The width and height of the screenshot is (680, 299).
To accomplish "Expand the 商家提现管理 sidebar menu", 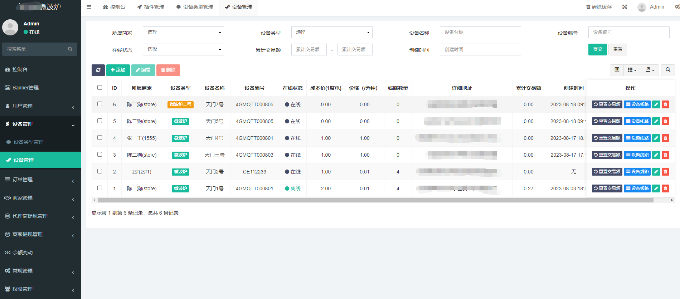I will pyautogui.click(x=40, y=234).
